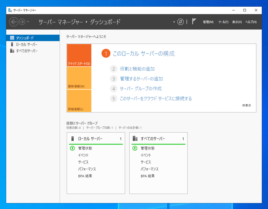Open サービス in ローカル サーバー tile
Viewport: 268px width, 209px height.
point(83,162)
